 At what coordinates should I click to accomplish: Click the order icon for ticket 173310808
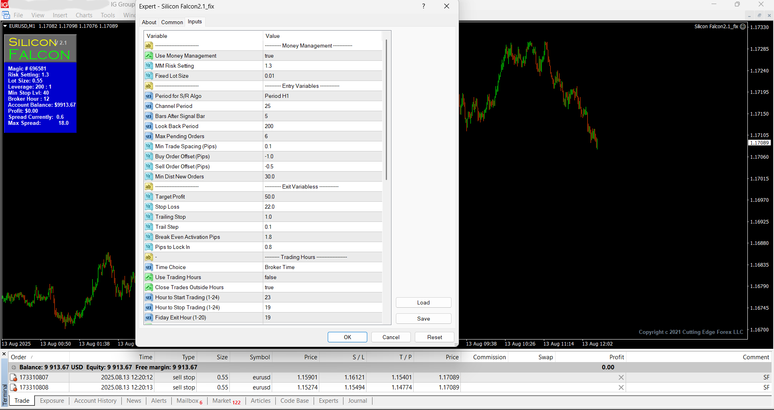[13, 387]
